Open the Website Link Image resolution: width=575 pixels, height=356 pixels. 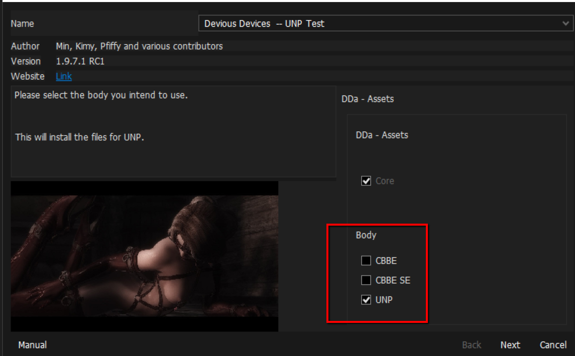[x=64, y=76]
